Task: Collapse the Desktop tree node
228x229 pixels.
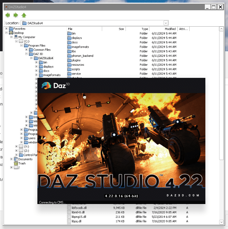Action: pos(7,33)
